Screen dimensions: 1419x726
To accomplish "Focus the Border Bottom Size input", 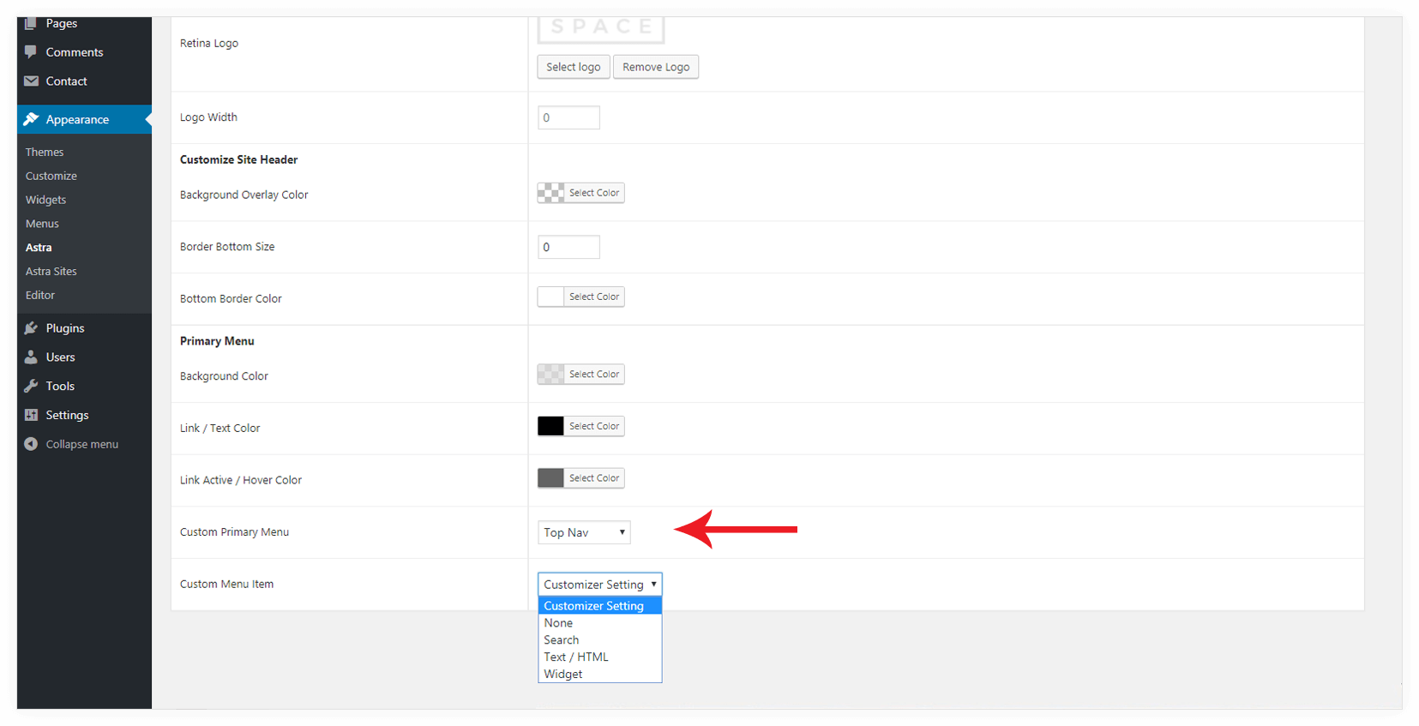I will click(x=568, y=247).
